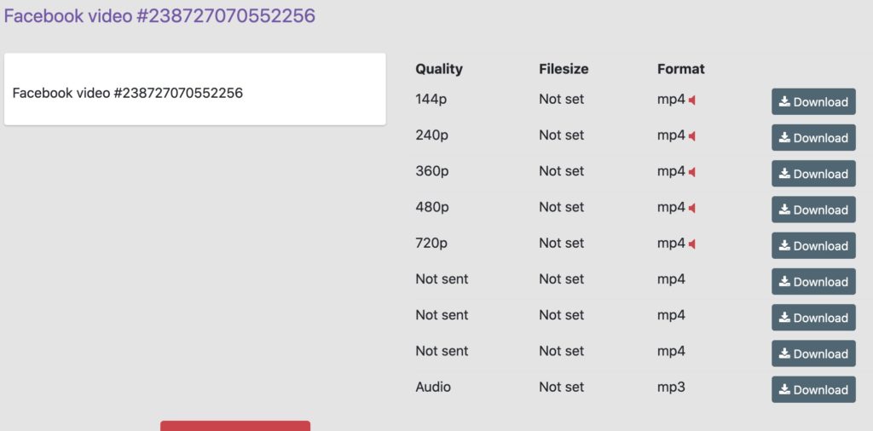Screen dimensions: 873x431
Task: Click the Quality column header
Action: (439, 69)
